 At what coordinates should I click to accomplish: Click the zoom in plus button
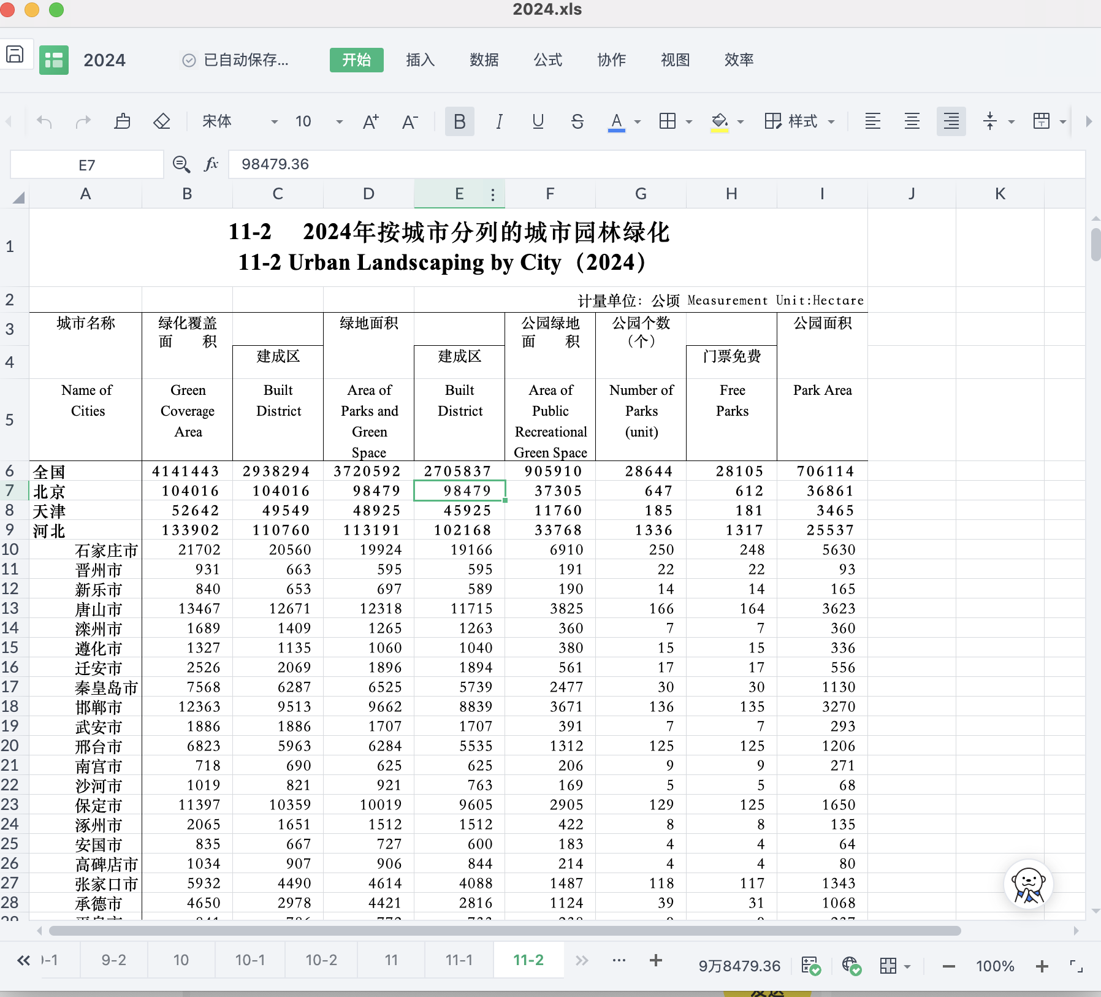[x=1042, y=966]
